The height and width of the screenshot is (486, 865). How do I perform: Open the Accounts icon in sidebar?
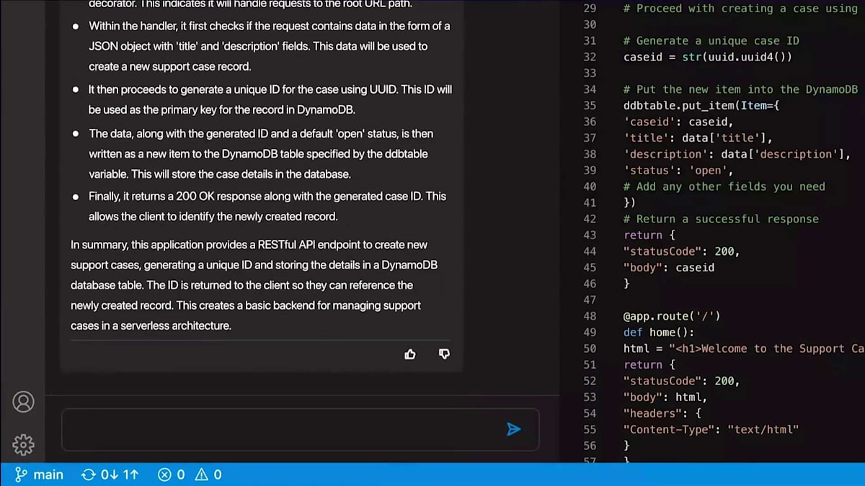coord(23,402)
